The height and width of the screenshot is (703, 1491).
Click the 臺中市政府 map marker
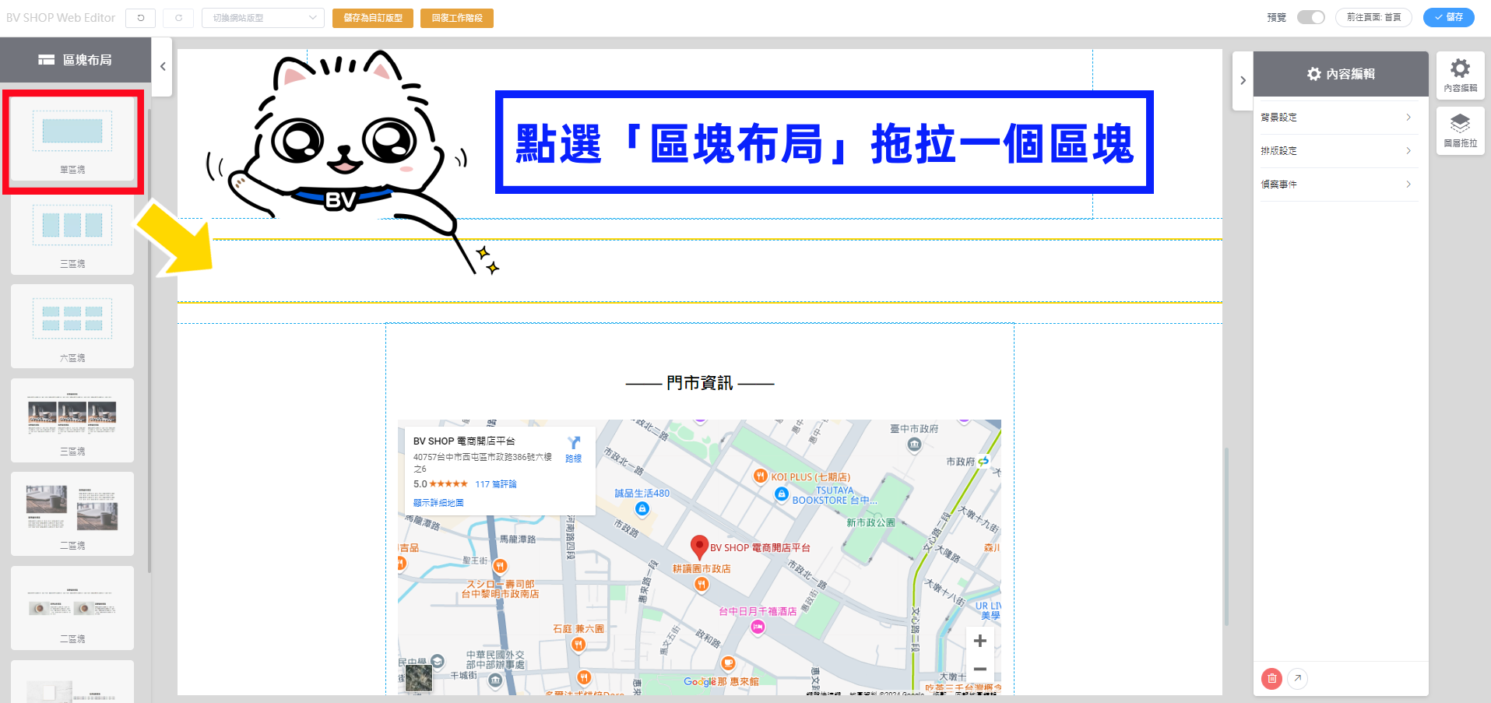point(915,444)
